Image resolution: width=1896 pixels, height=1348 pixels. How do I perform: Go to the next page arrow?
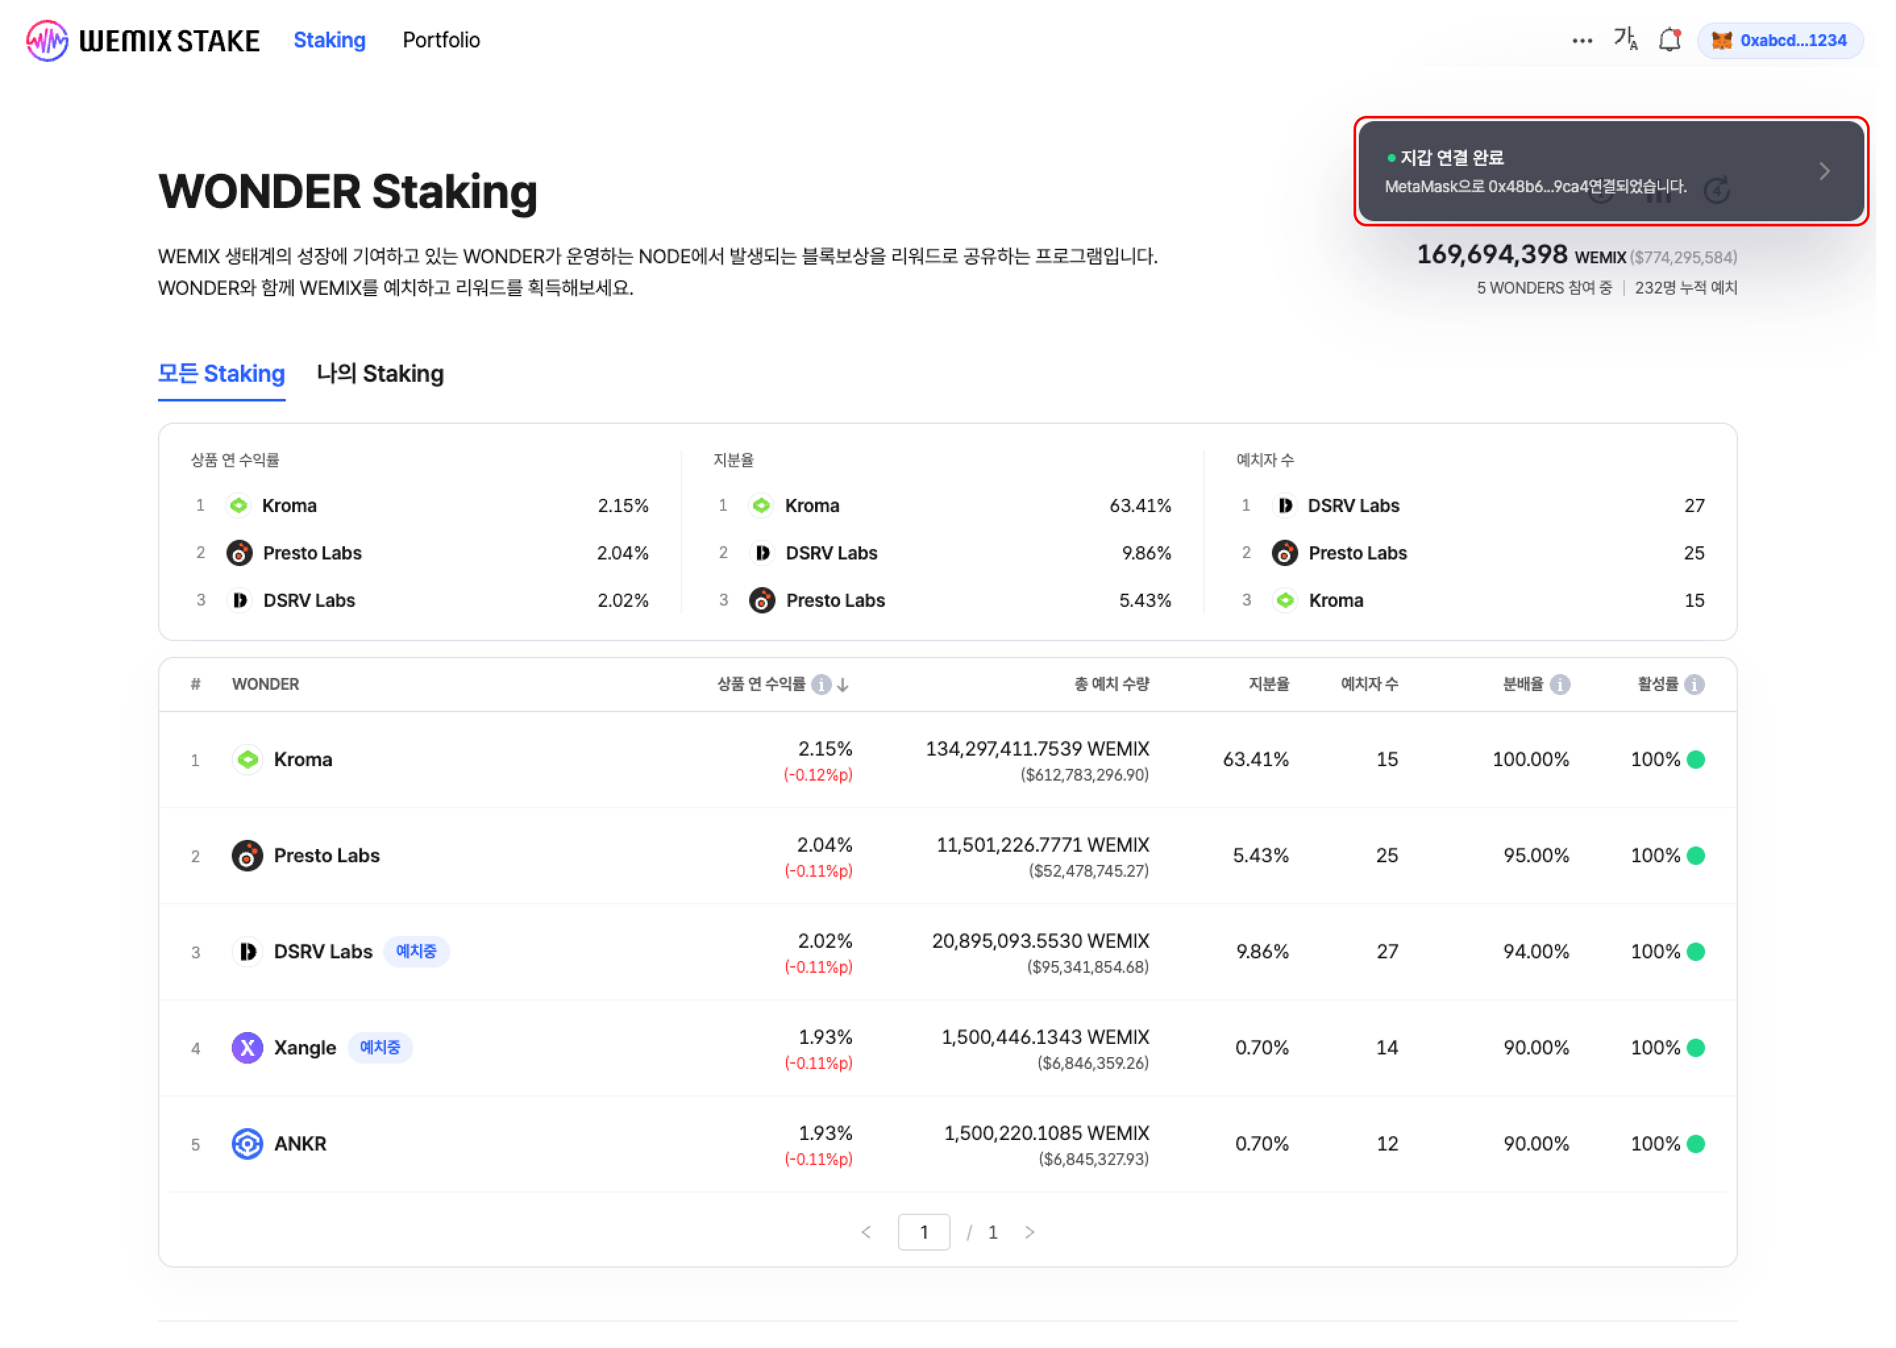(1030, 1231)
